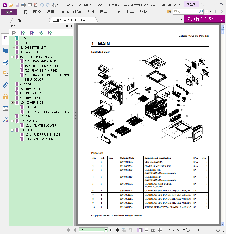Click the delete bookmark icon in bookmark toolbar
Screen dimensions: 226x234
tap(14, 33)
